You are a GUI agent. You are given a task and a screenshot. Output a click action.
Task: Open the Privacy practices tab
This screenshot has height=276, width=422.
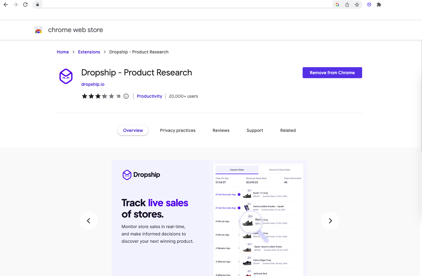(178, 130)
